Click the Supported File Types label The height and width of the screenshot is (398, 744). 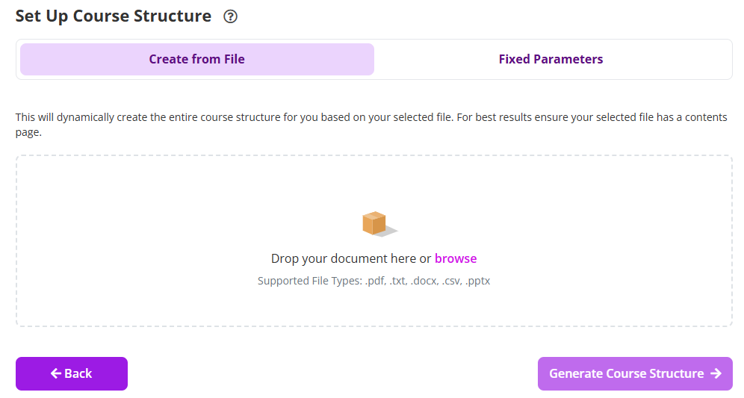point(309,281)
